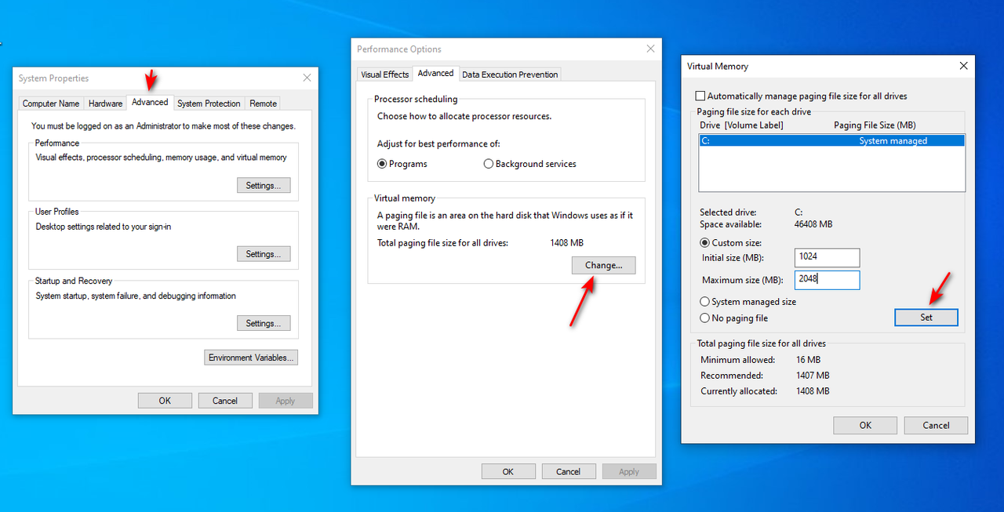Select Background services radio option
Viewport: 1004px width, 512px height.
coord(530,164)
